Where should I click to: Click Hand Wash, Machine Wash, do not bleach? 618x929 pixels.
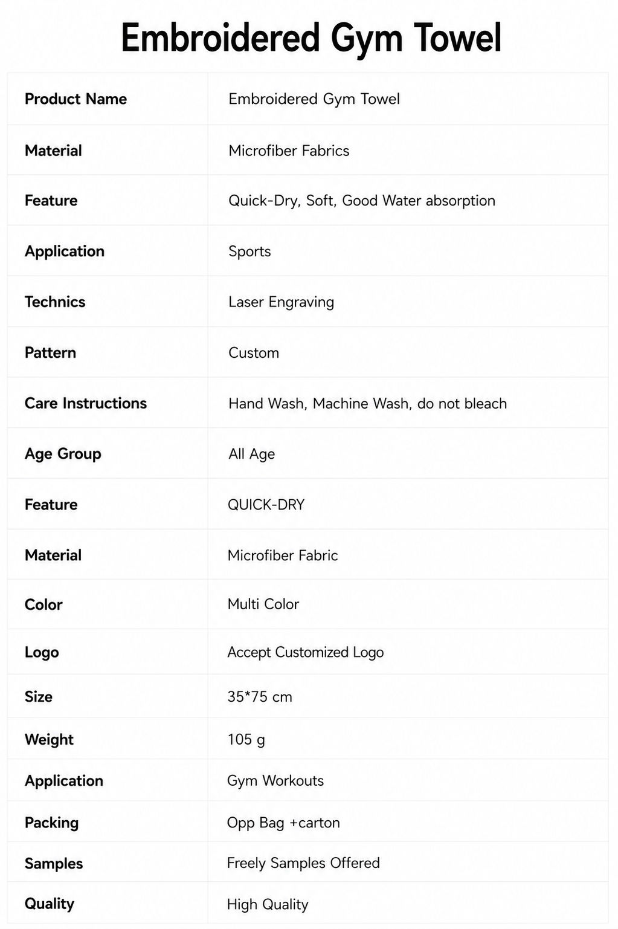pyautogui.click(x=367, y=403)
